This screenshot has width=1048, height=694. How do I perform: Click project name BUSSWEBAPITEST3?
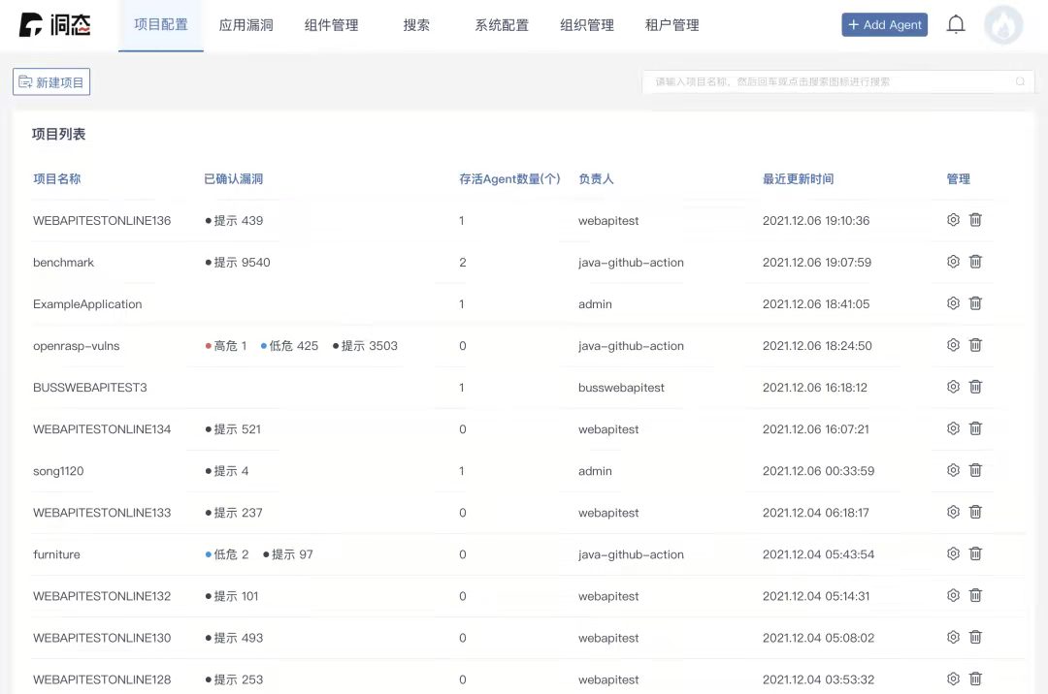point(90,387)
